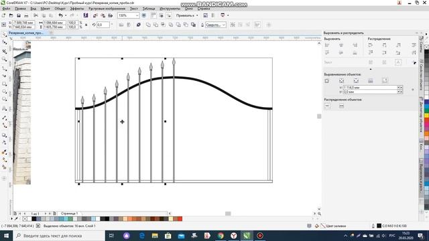
Task: Select the Drop Shadow tool
Action: pyautogui.click(x=4, y=135)
